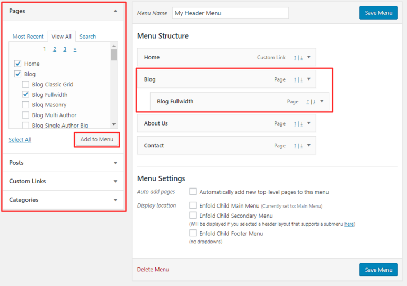Click the Add to Menu button
Viewport: 407px width, 286px height.
click(x=97, y=139)
